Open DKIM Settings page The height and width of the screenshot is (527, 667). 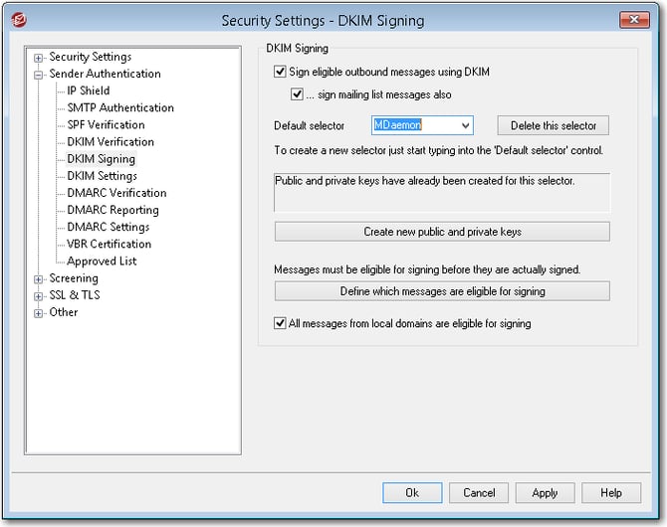click(103, 176)
